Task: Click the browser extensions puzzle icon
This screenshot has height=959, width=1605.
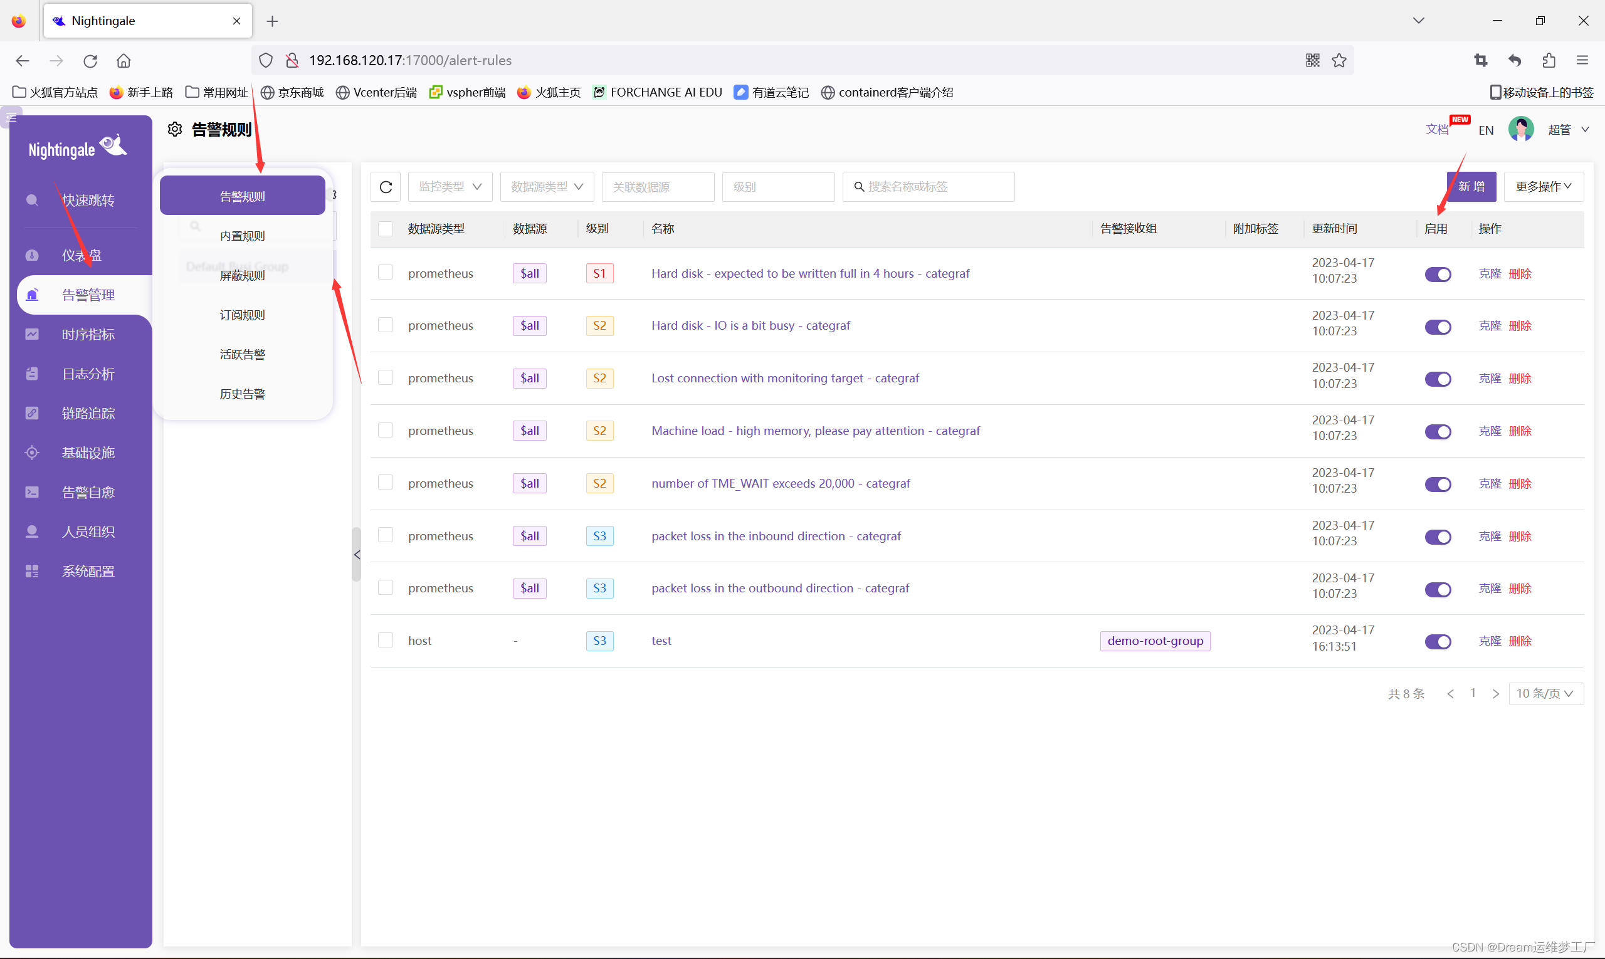Action: 1548,60
